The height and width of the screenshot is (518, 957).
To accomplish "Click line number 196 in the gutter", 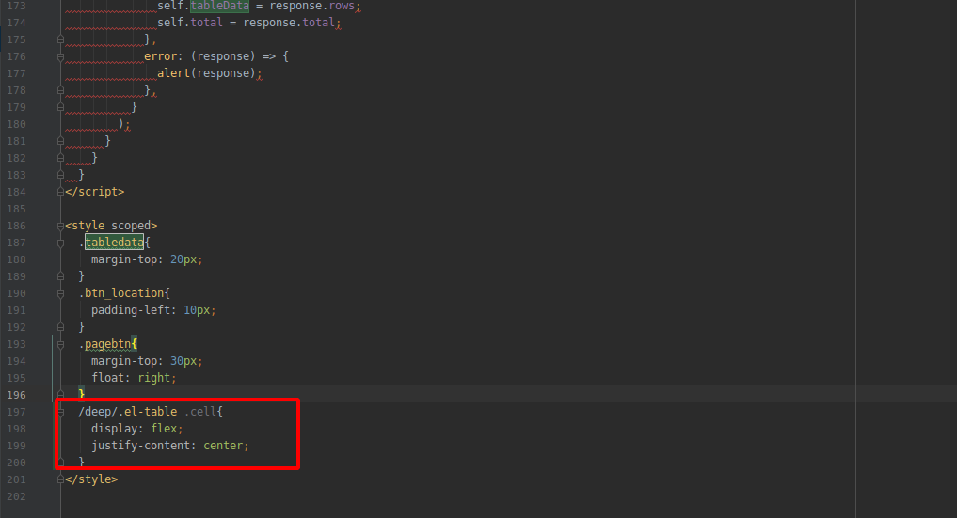I will coord(17,395).
